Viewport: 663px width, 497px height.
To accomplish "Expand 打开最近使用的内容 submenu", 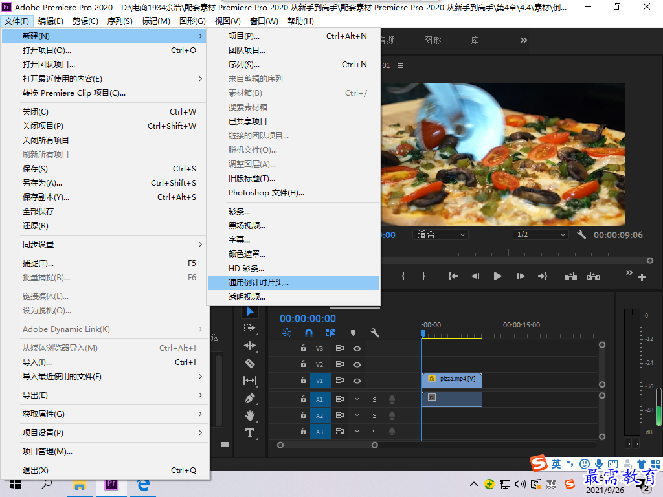I will pos(104,78).
